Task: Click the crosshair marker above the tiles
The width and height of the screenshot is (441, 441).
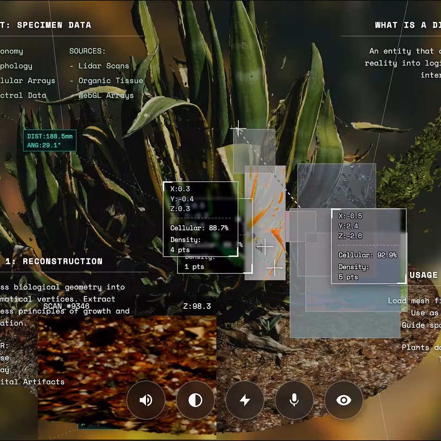Action: pyautogui.click(x=238, y=128)
